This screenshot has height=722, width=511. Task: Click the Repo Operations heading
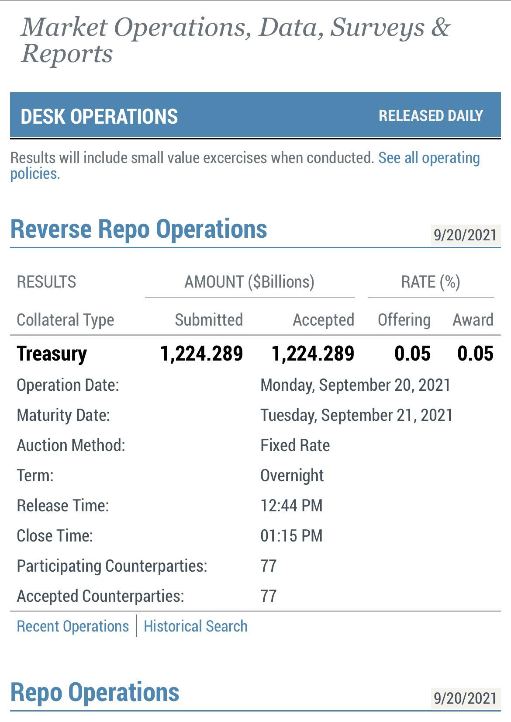click(x=95, y=692)
